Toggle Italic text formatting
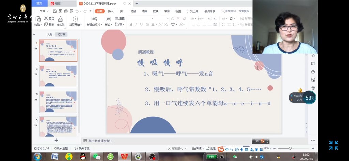The width and height of the screenshot is (349, 161). [x=136, y=24]
